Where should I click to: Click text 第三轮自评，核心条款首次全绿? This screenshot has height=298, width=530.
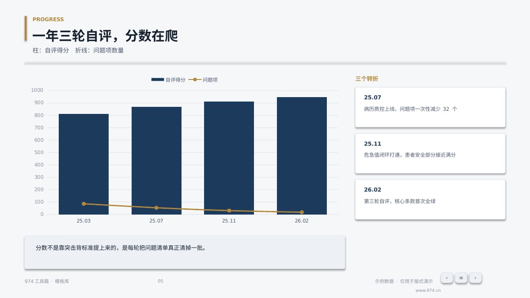pos(400,201)
